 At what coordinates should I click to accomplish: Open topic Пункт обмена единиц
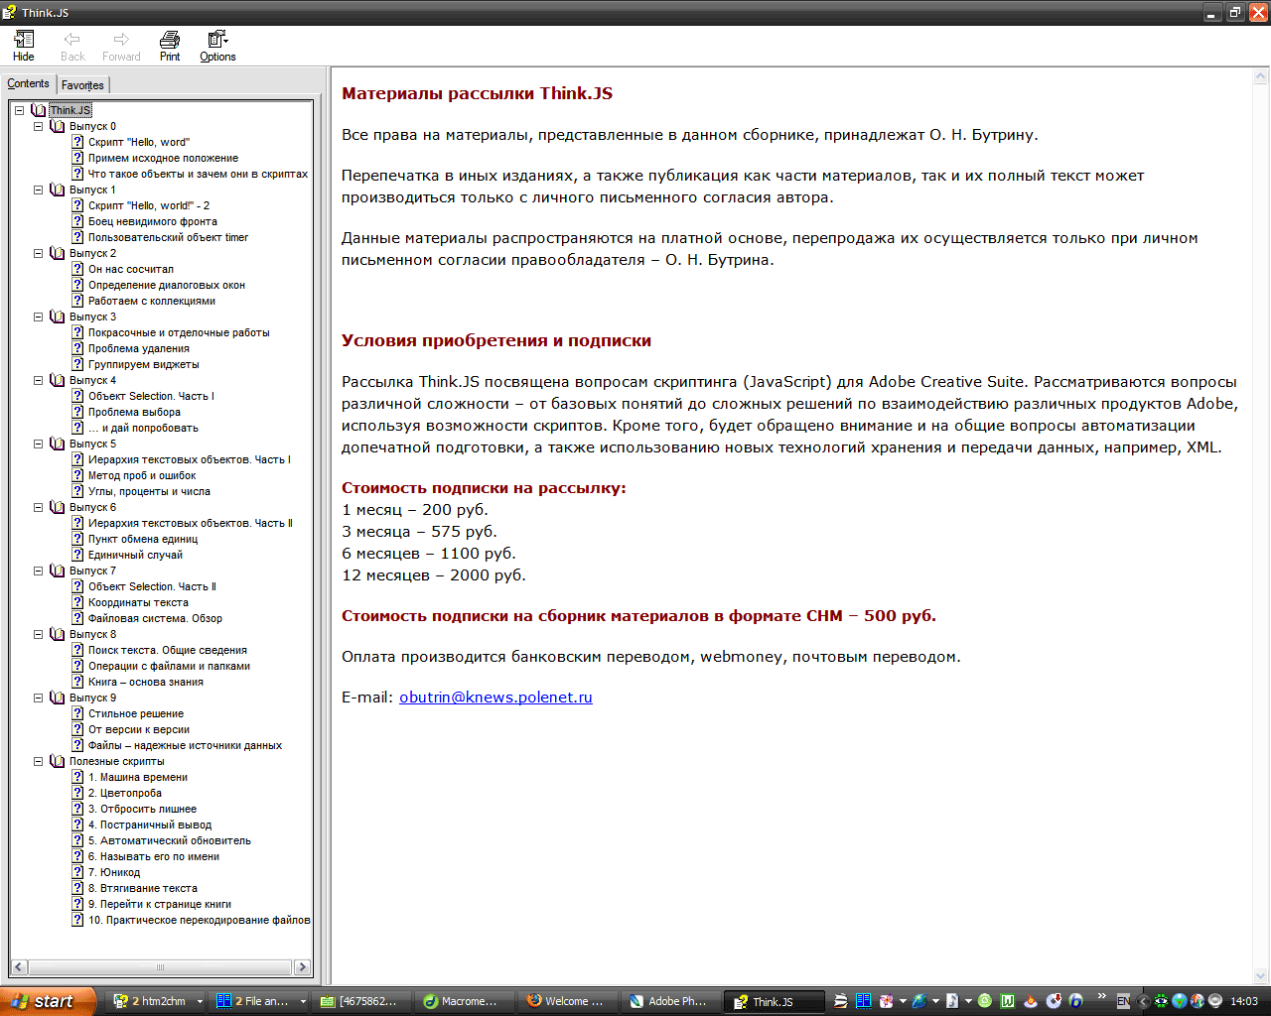(143, 539)
